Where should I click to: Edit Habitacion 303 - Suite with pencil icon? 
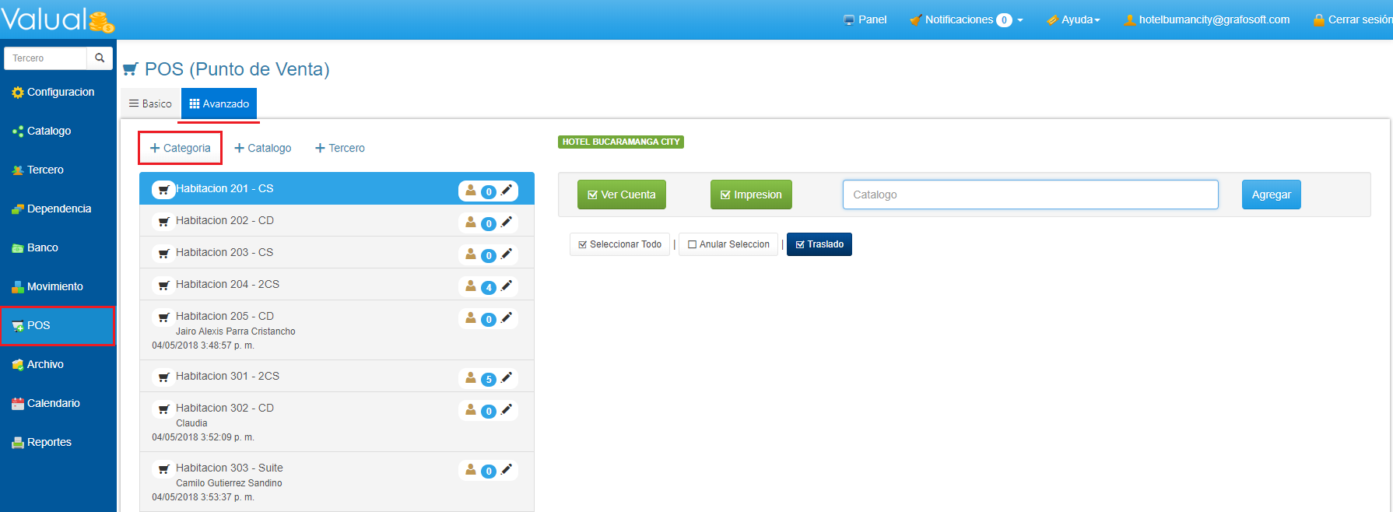point(507,469)
